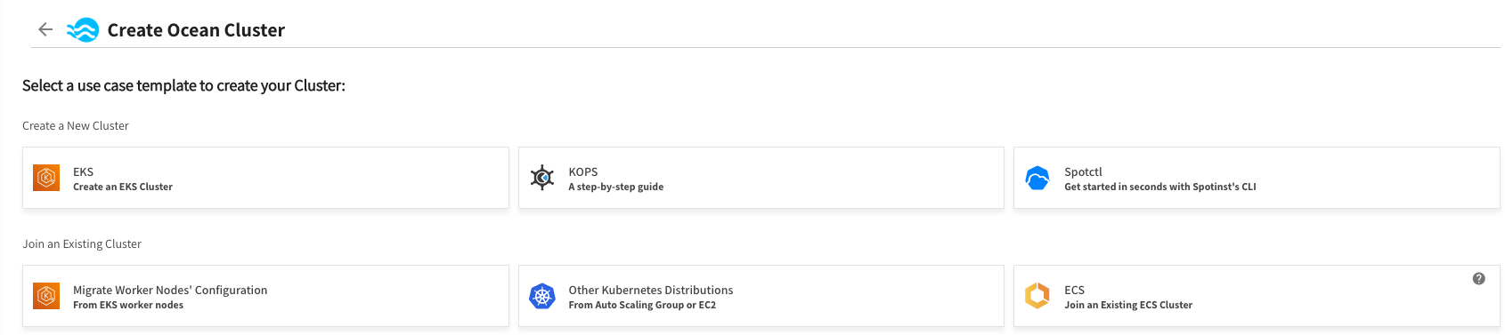The width and height of the screenshot is (1505, 335).
Task: Choose the Spotctl title
Action: 1083,171
